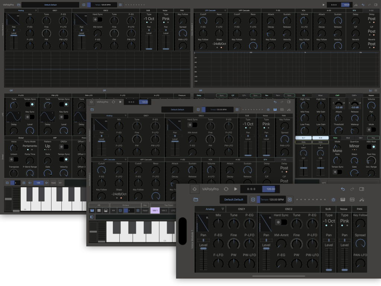Increase octave with plus in middle window
Viewport: 381px width, 286px height.
point(138,210)
